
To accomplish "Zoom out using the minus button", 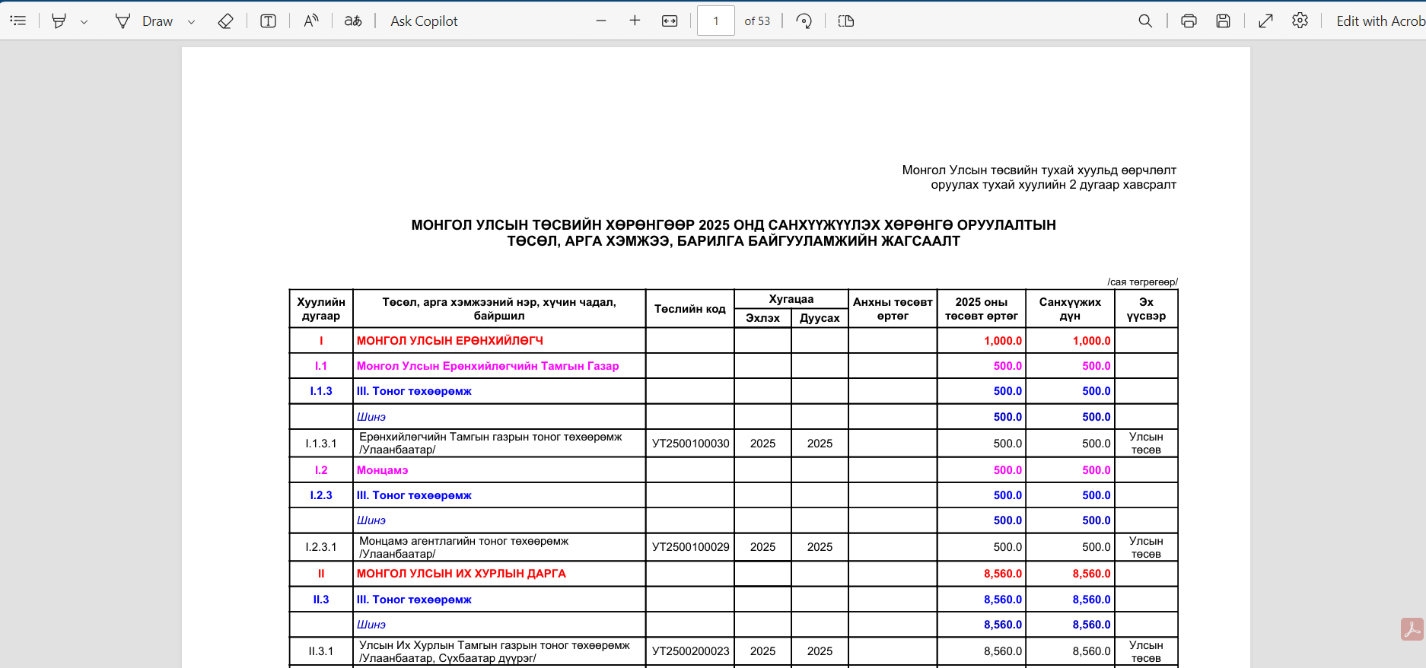I will (601, 21).
